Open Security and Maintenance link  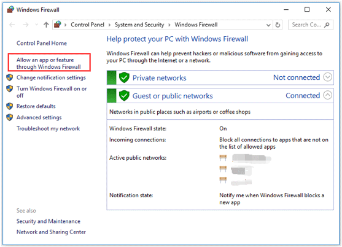tap(49, 221)
